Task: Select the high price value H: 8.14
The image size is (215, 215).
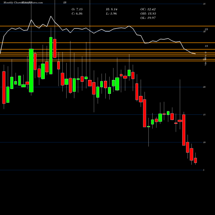Action: coord(111,9)
